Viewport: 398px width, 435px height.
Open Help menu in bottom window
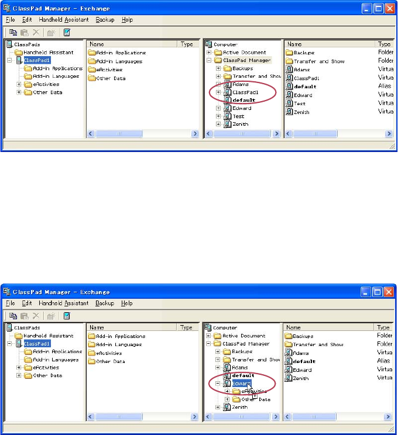tap(126, 303)
